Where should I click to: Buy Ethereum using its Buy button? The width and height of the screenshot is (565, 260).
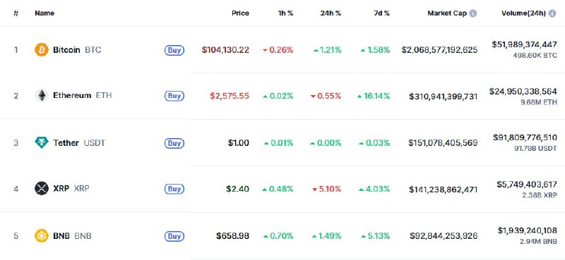pyautogui.click(x=174, y=96)
